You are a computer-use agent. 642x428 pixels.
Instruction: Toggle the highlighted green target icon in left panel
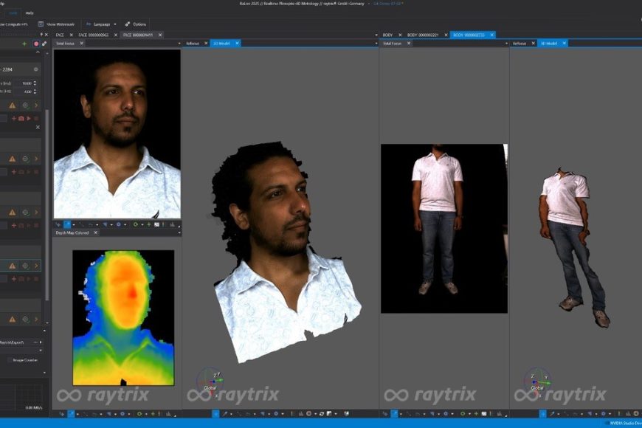click(24, 266)
